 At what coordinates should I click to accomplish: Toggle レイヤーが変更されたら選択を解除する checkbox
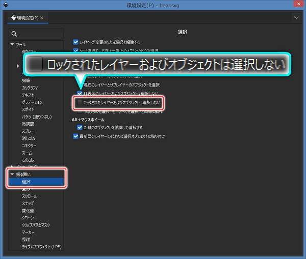tap(75, 42)
